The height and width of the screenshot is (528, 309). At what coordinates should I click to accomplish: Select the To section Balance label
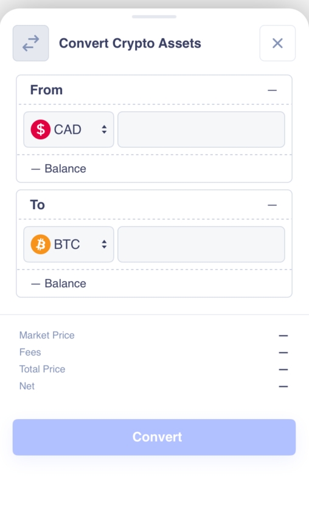pyautogui.click(x=65, y=283)
